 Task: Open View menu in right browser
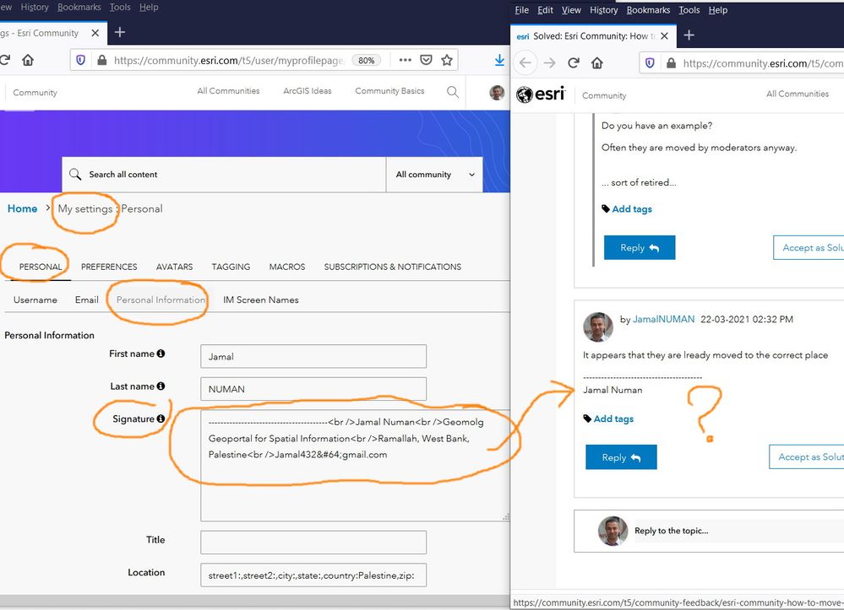(571, 9)
